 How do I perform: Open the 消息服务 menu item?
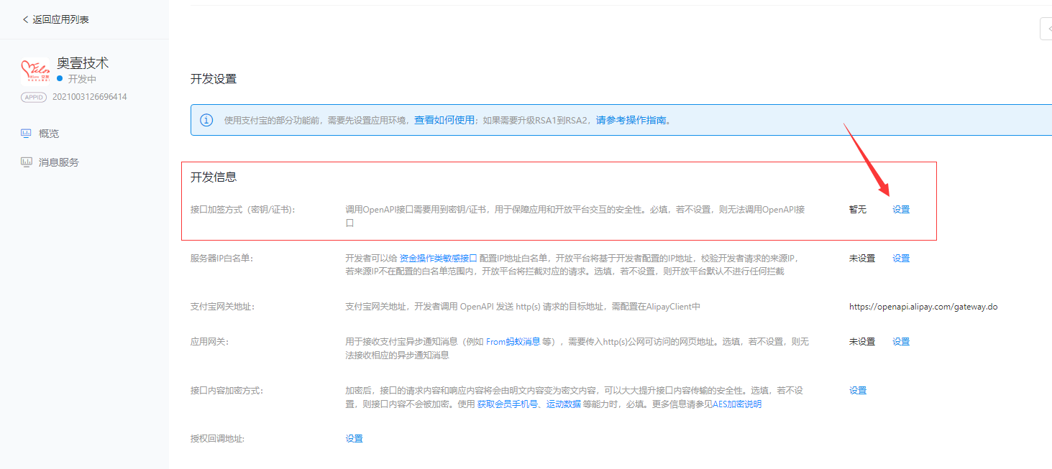(59, 162)
